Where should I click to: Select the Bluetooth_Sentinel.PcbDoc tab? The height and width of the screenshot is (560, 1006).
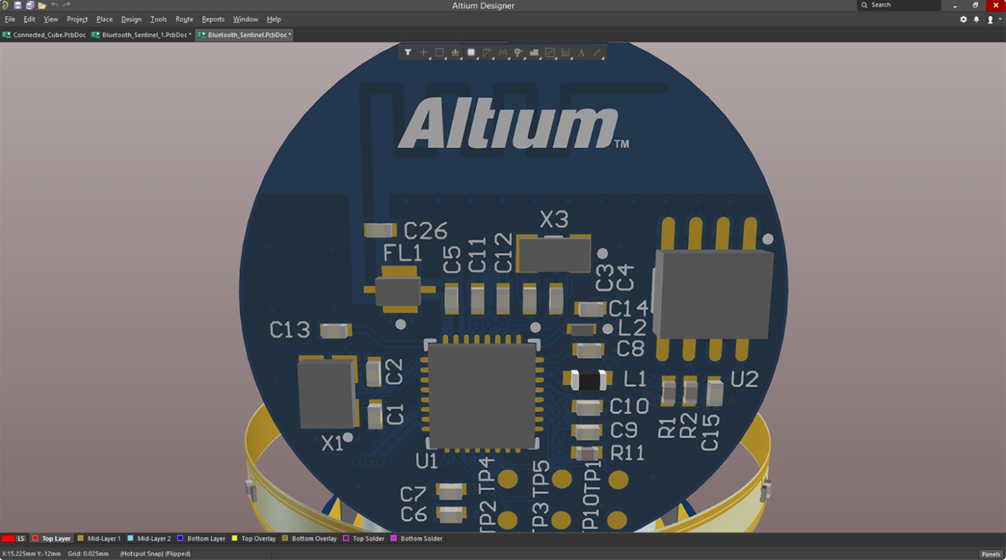point(245,35)
